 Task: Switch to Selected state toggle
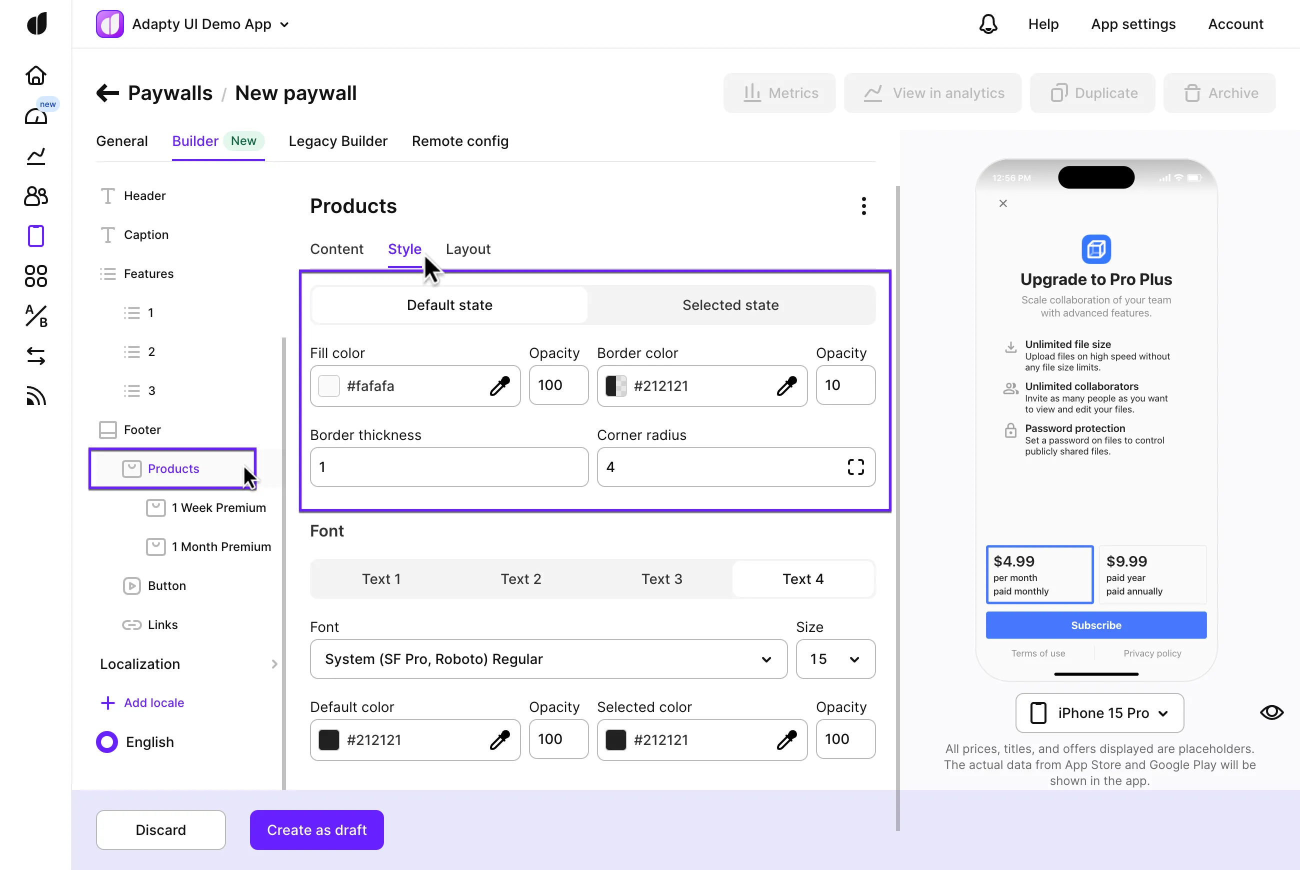[730, 305]
